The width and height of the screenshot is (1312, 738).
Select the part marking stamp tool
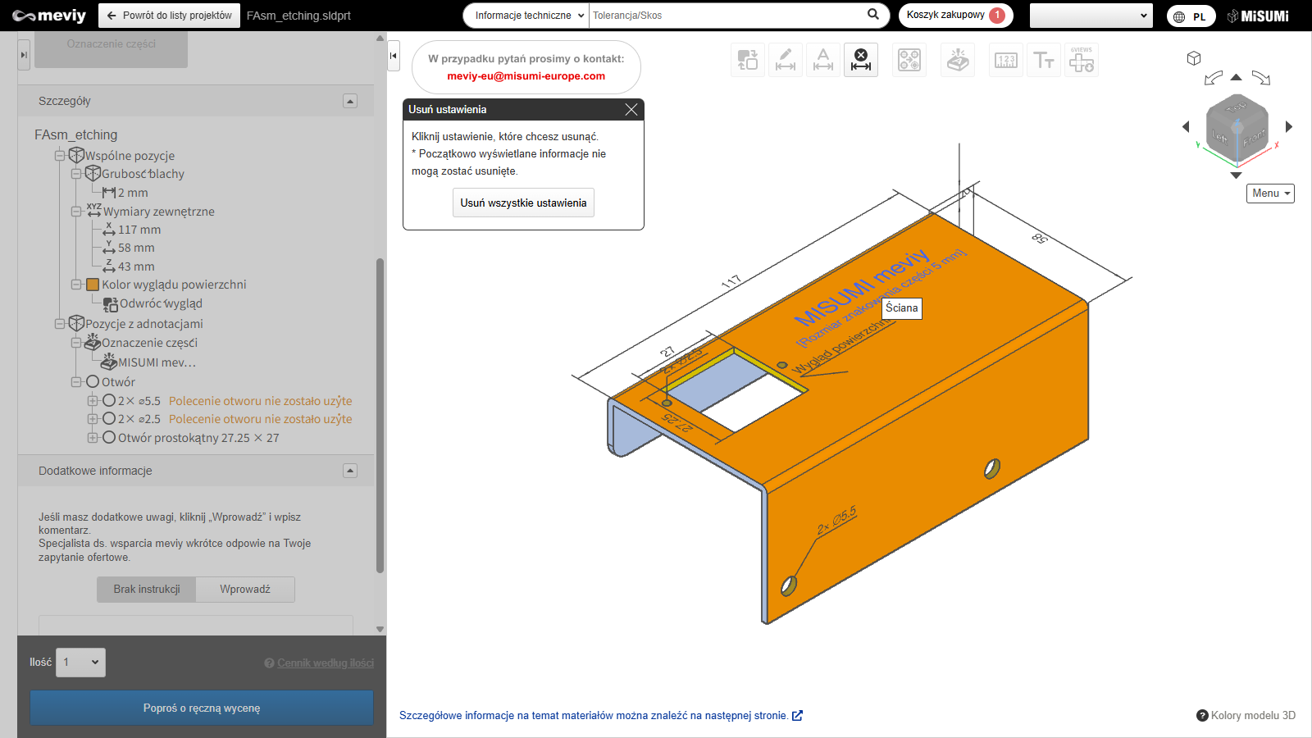coord(958,60)
